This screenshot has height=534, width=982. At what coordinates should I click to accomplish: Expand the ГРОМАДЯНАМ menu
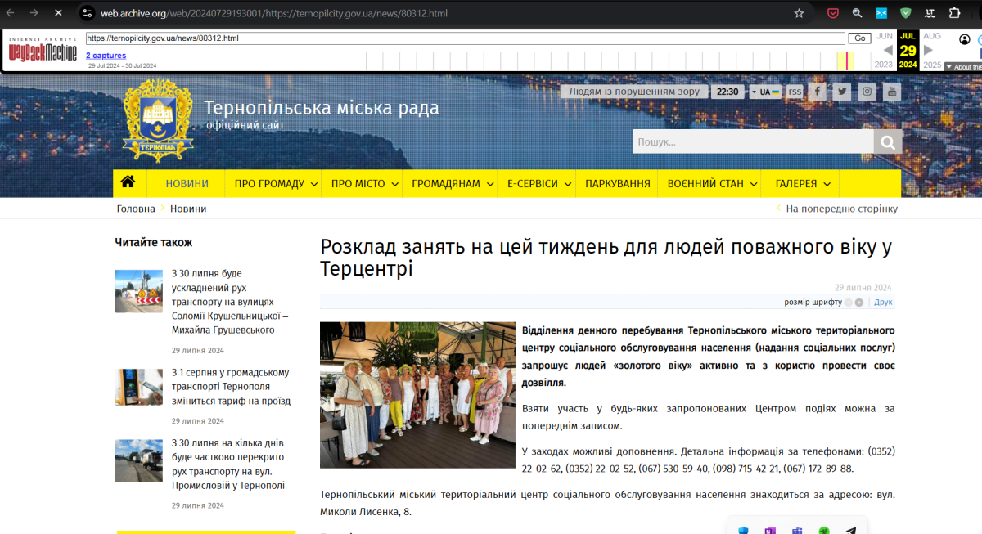[453, 184]
